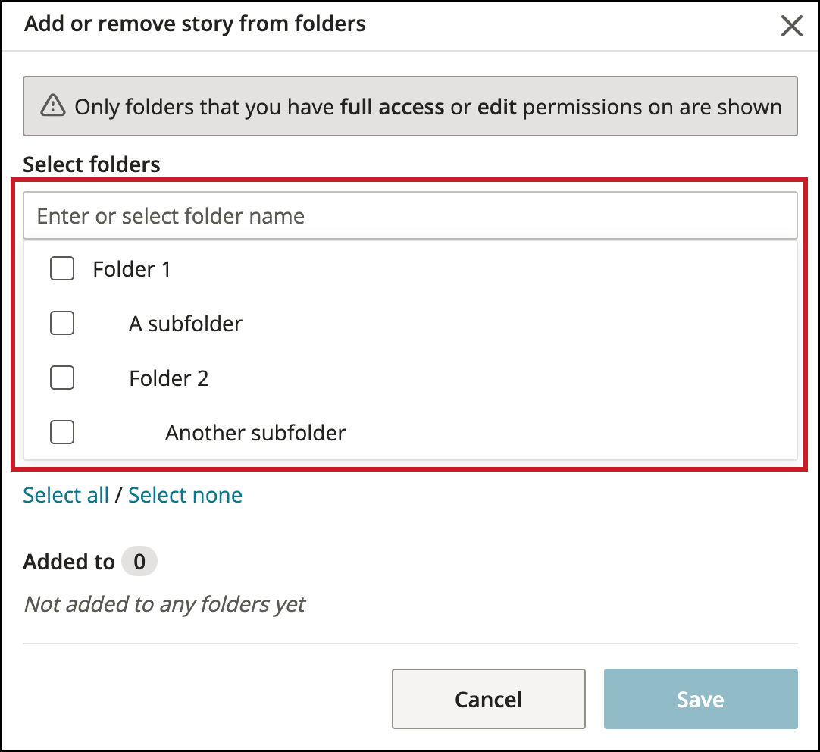Click the Select folders label
This screenshot has width=820, height=752.
[91, 164]
